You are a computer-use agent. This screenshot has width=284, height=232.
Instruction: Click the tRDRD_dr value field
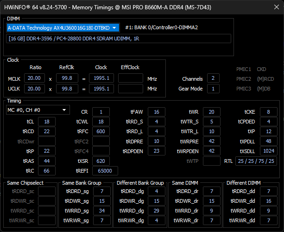212,191
